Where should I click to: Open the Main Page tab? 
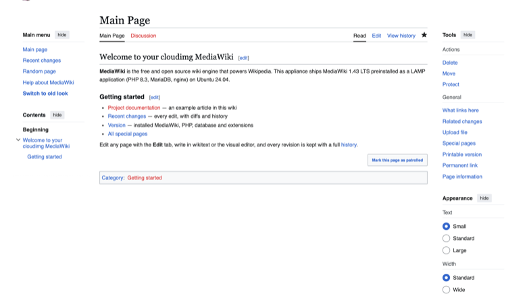coord(112,36)
